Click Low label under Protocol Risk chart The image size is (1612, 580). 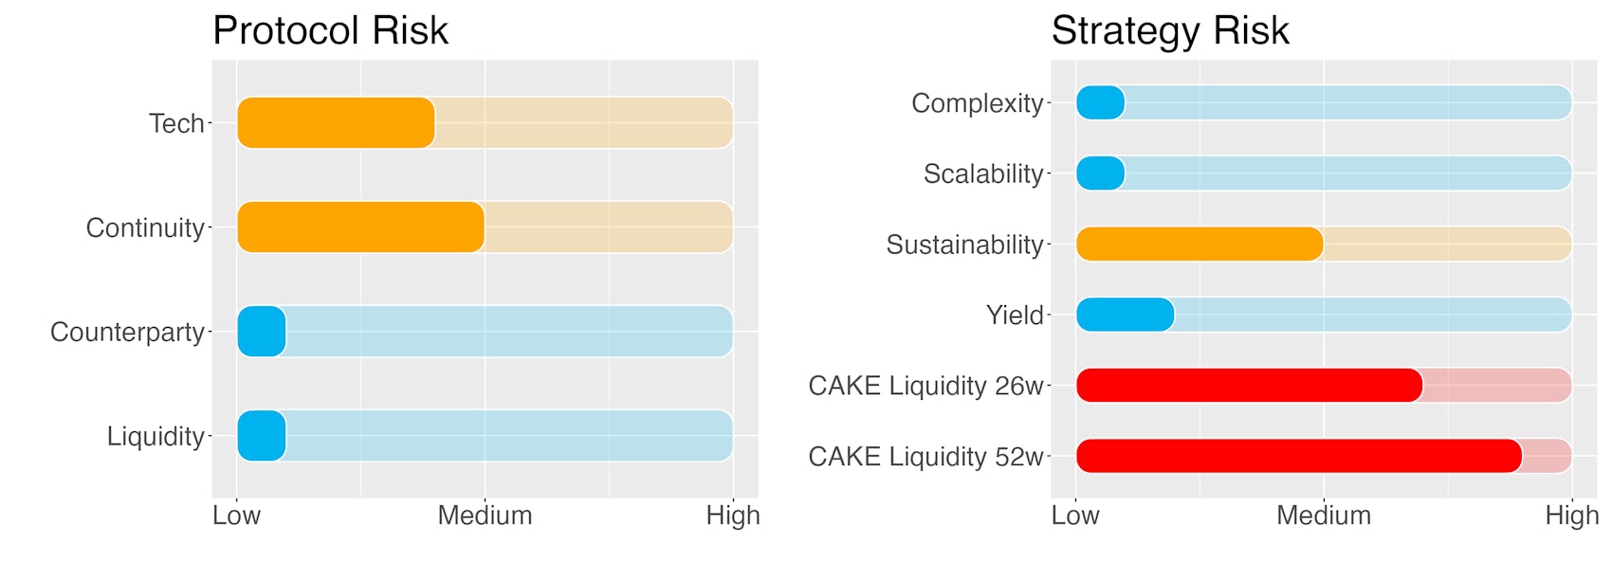click(236, 516)
